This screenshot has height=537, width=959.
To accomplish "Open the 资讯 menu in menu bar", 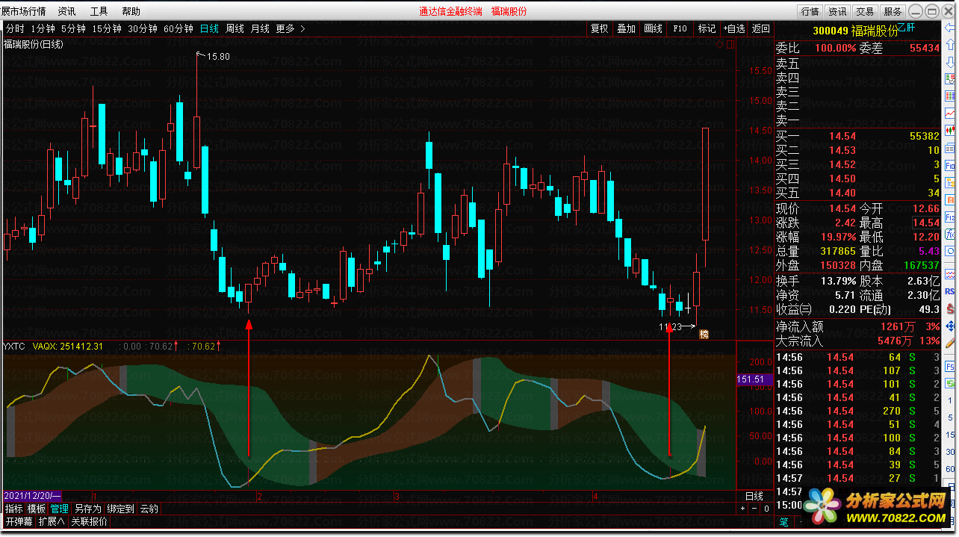I will (66, 11).
